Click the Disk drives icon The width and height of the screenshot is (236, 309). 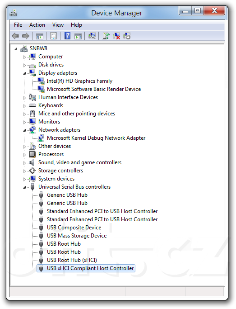pyautogui.click(x=32, y=65)
